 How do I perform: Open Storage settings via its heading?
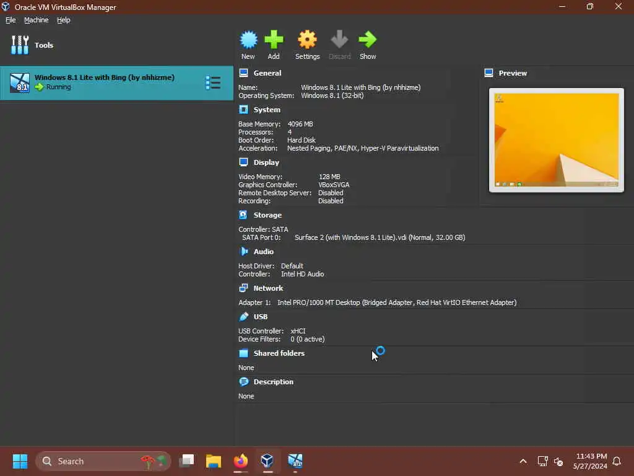point(267,215)
